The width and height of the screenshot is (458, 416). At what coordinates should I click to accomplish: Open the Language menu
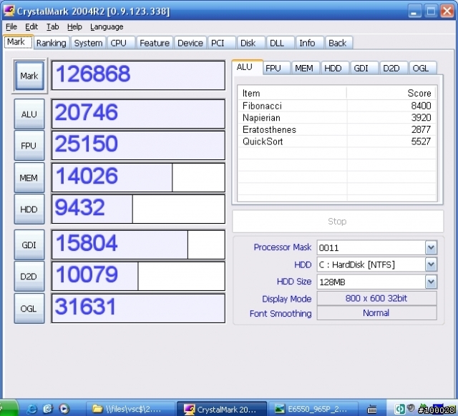pos(107,27)
